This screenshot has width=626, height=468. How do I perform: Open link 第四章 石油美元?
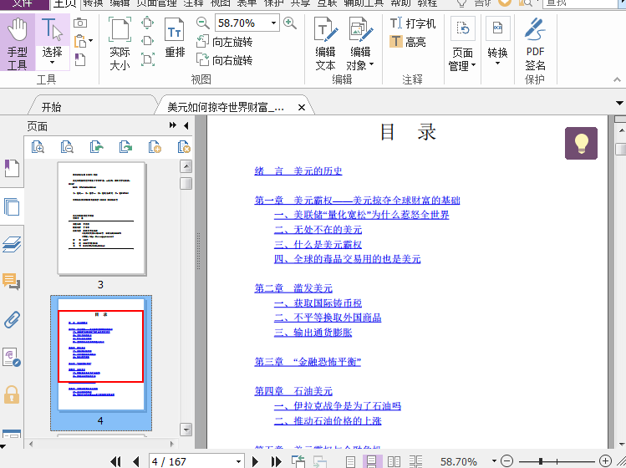coord(293,391)
